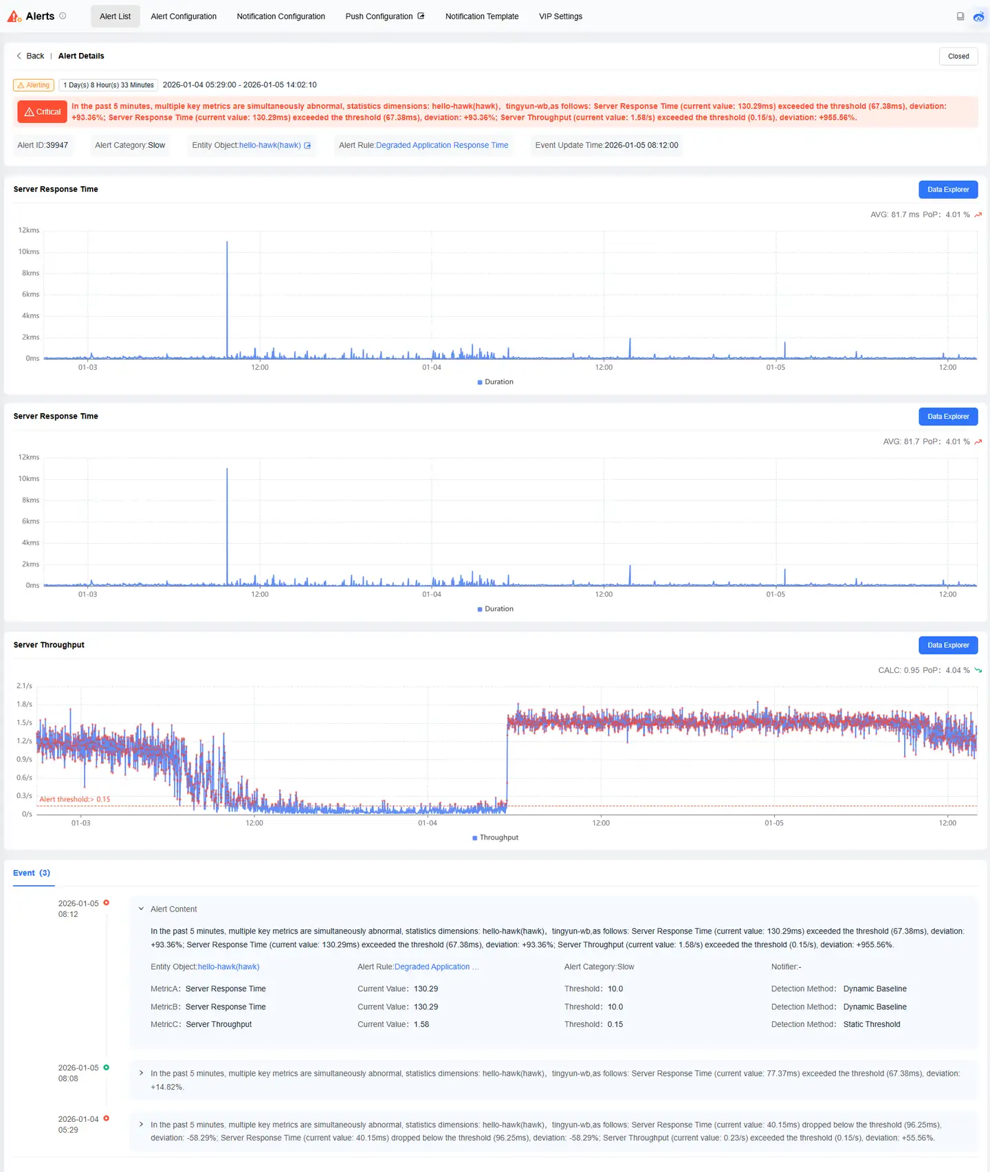Click the blue assistant avatar icon
The height and width of the screenshot is (1172, 990).
point(978,16)
